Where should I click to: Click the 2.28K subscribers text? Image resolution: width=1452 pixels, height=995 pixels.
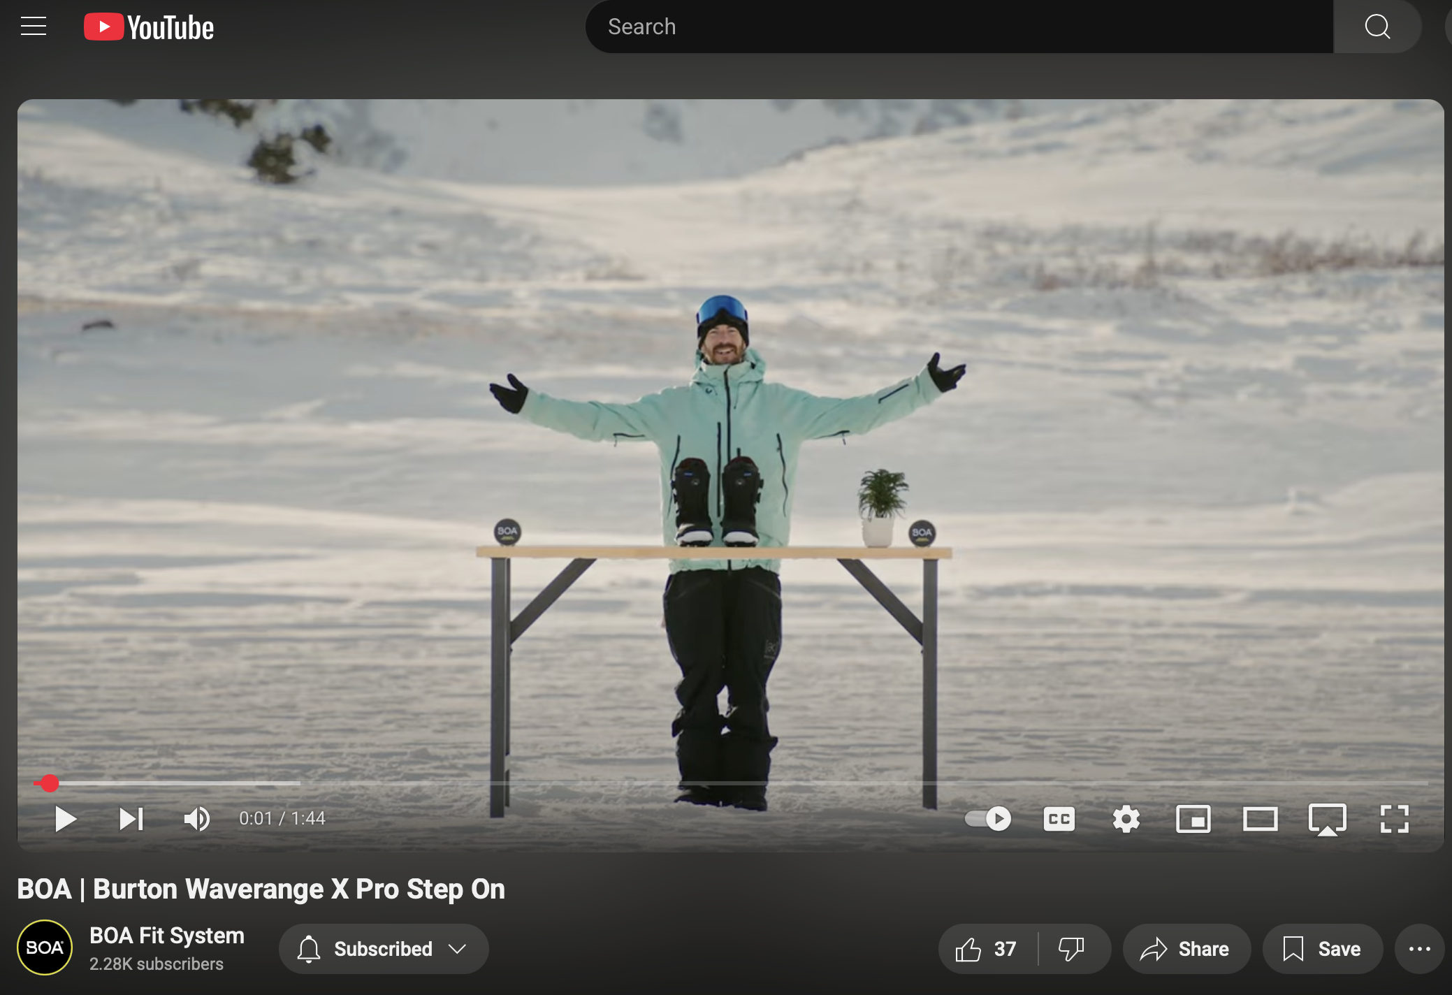pyautogui.click(x=157, y=964)
